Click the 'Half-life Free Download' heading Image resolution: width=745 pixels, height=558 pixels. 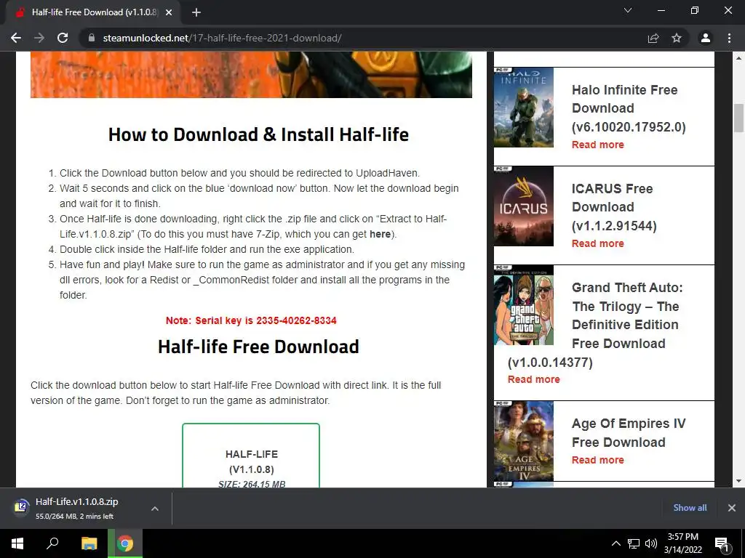click(x=258, y=347)
